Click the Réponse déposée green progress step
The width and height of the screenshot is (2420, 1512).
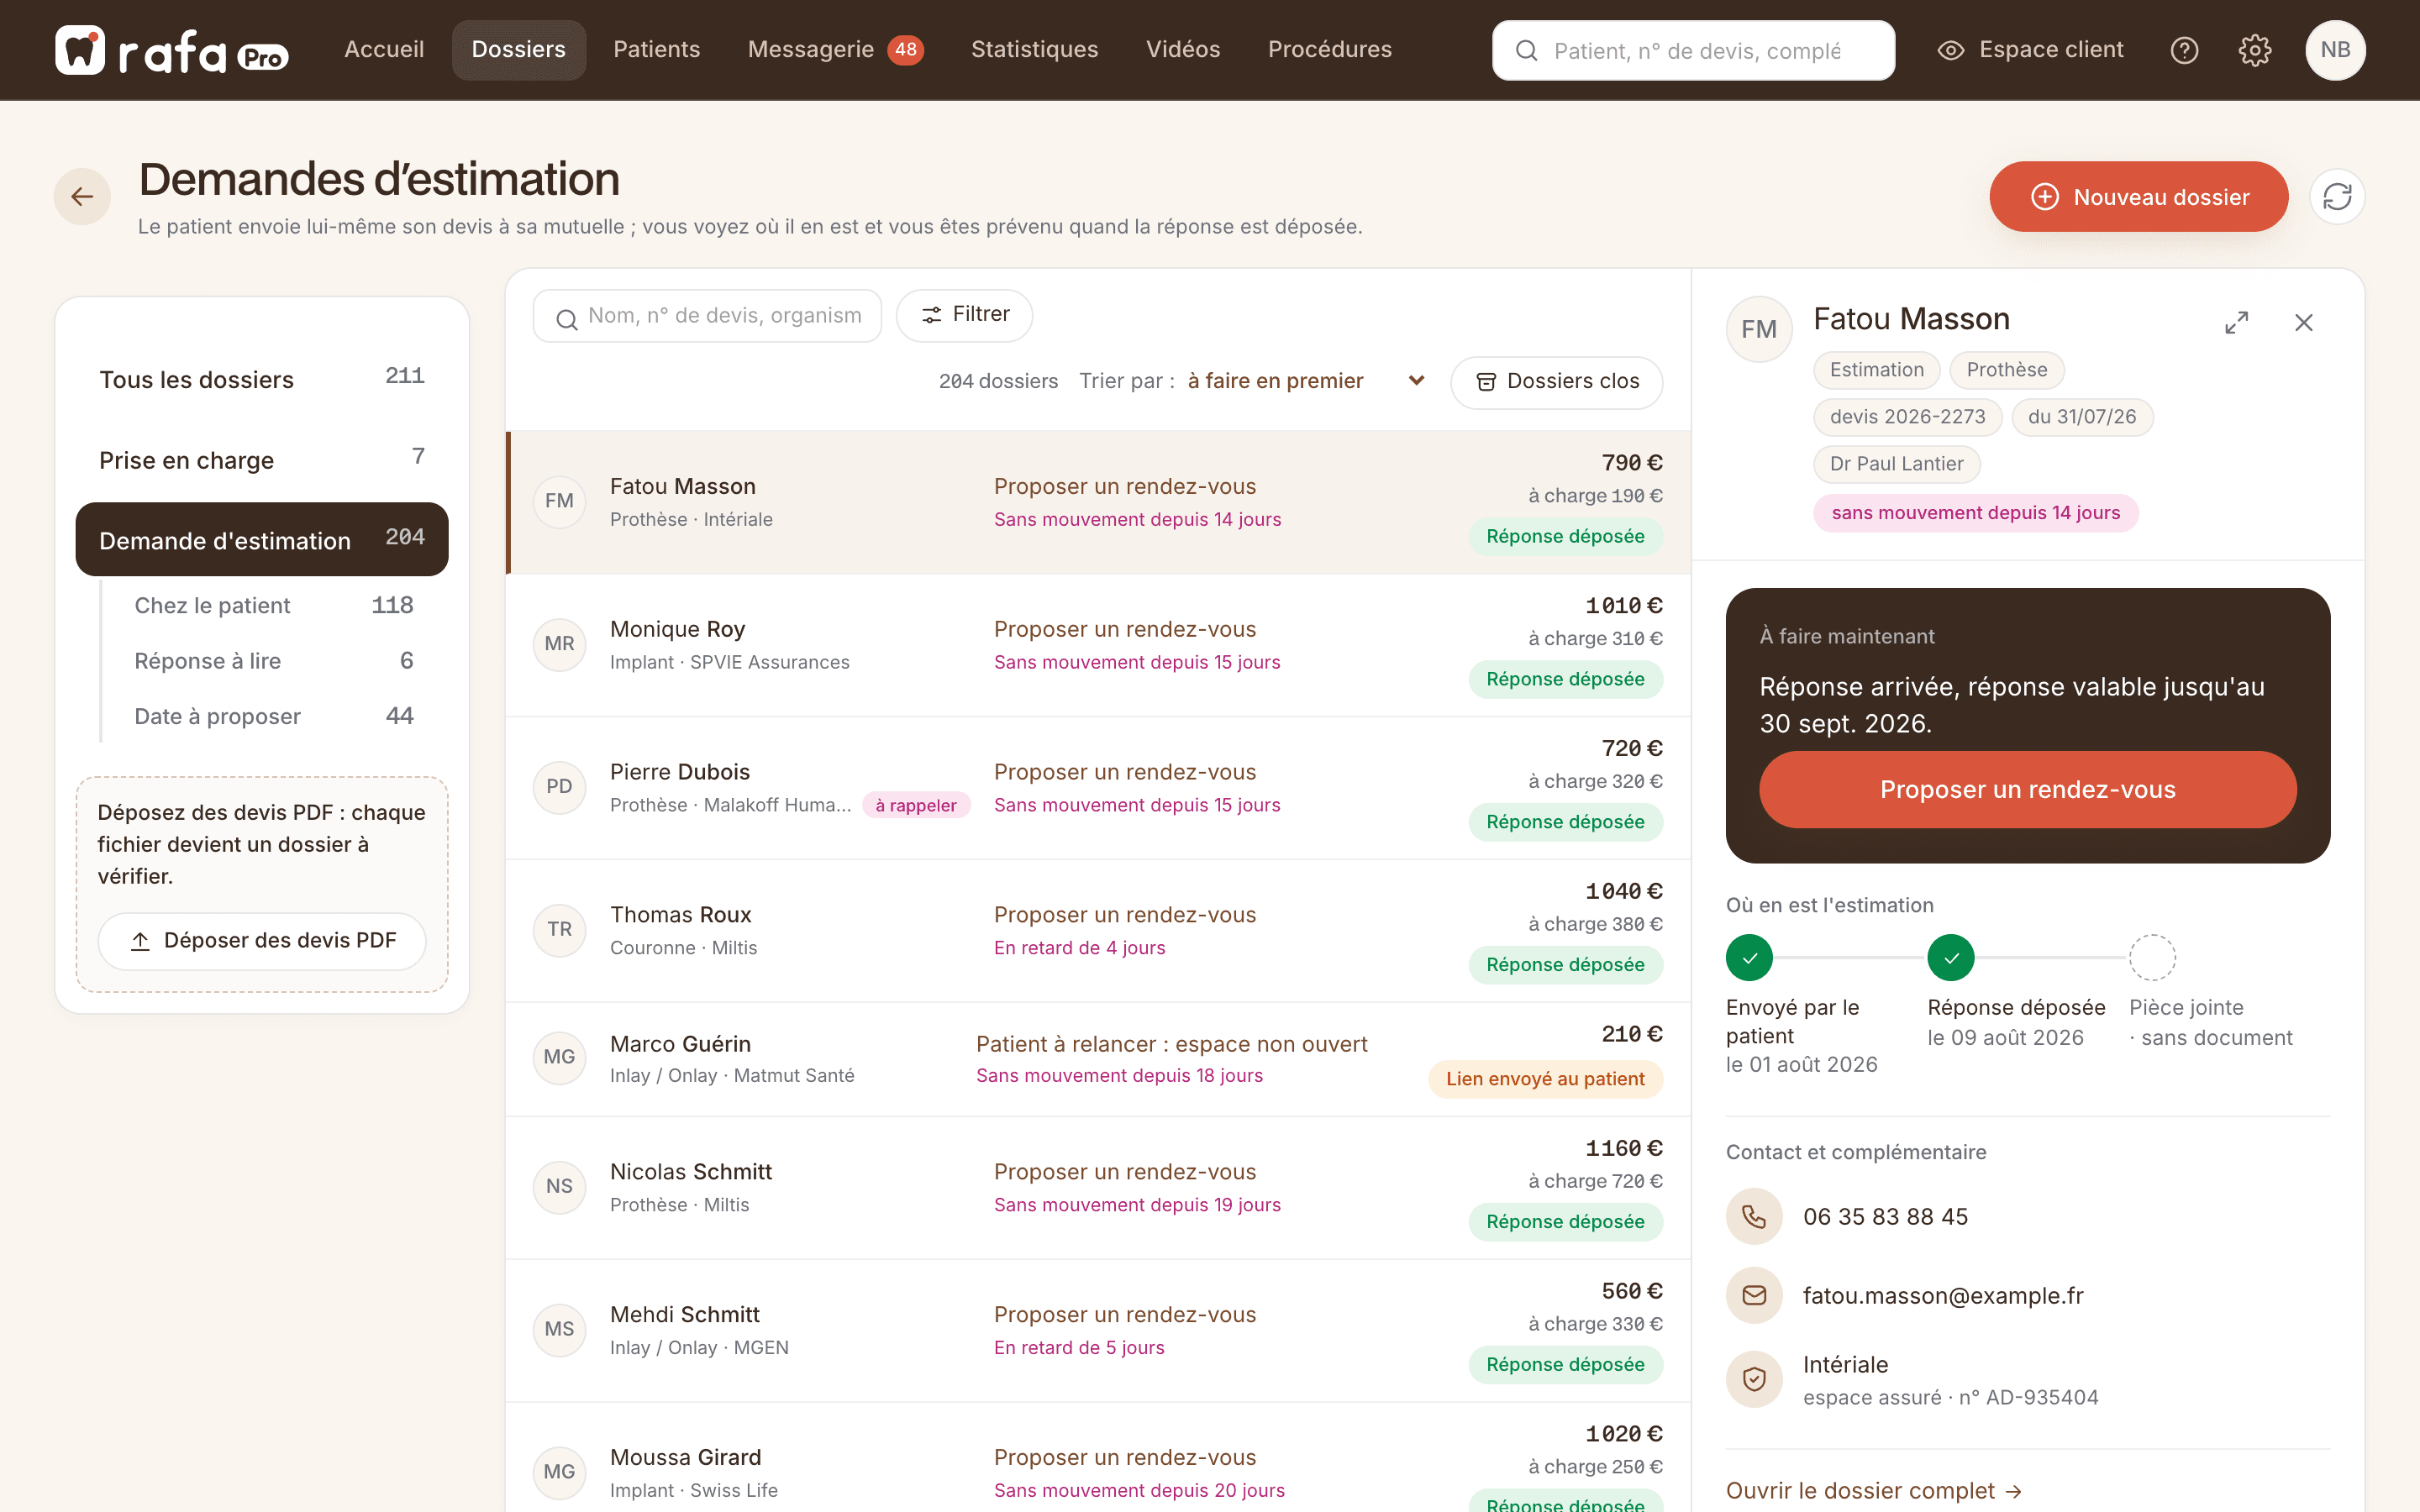(x=1950, y=957)
